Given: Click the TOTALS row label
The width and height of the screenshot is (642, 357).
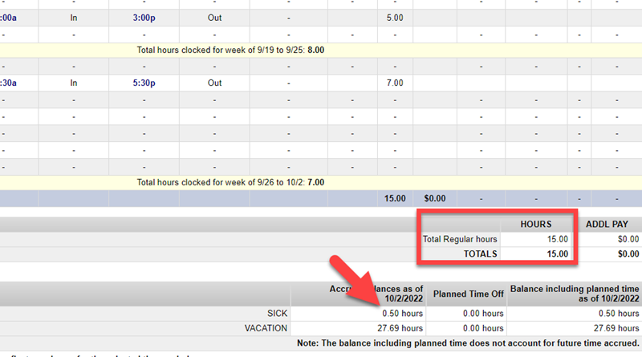Looking at the screenshot, I should click(479, 254).
